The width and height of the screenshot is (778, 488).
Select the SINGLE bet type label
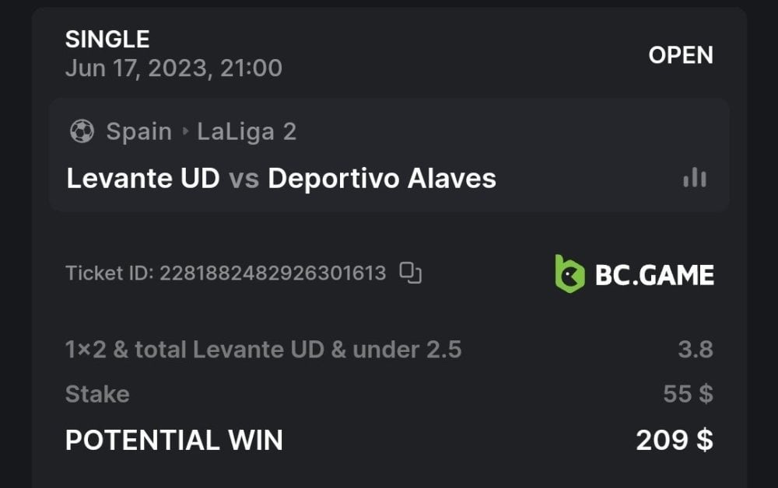107,39
